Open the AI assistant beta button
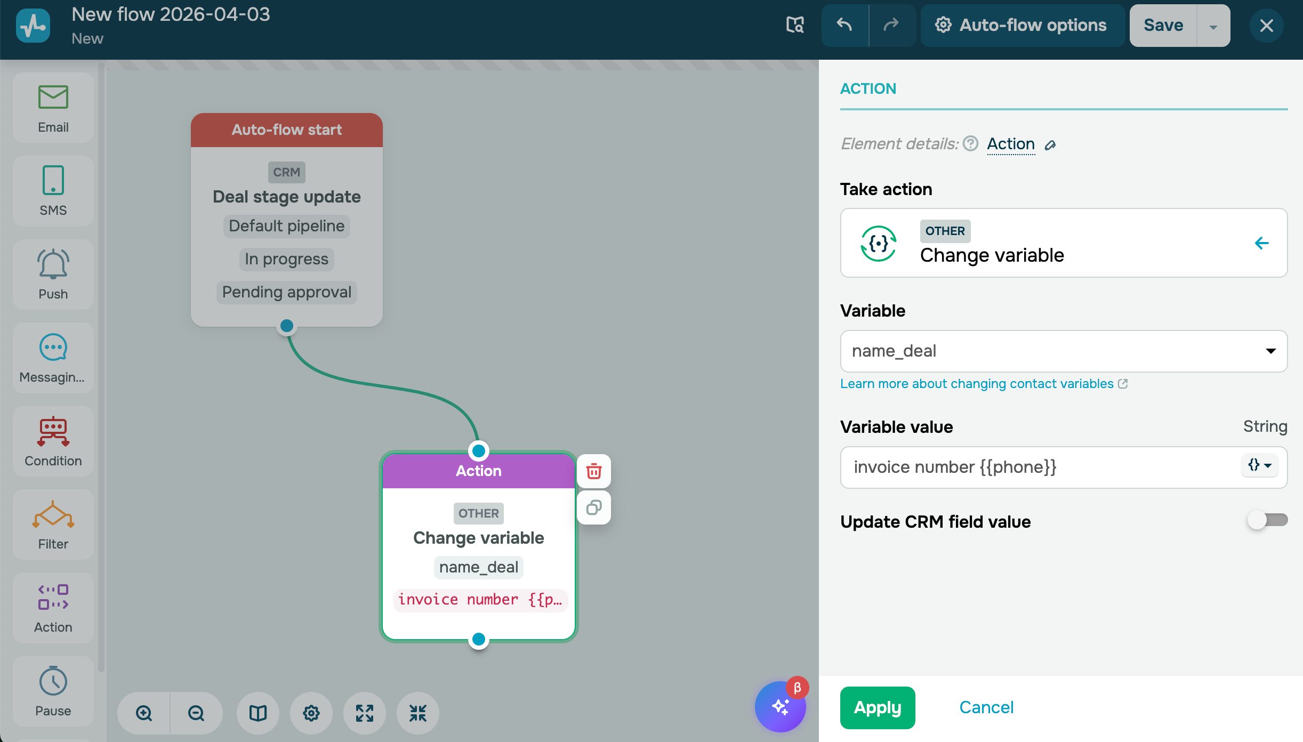 (x=780, y=707)
